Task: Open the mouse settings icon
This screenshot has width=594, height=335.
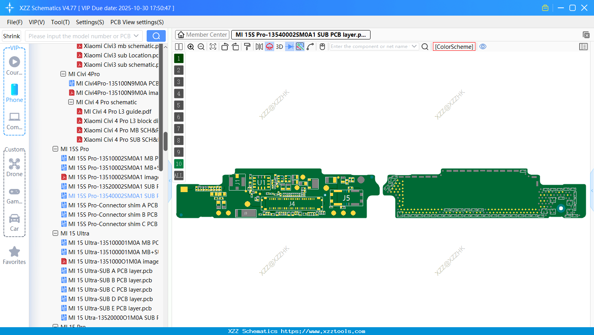Action: pyautogui.click(x=322, y=46)
